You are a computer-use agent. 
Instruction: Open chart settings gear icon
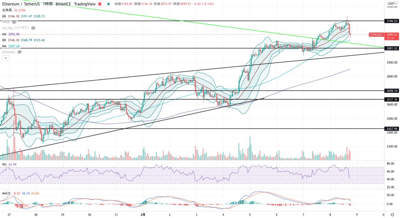click(x=392, y=215)
